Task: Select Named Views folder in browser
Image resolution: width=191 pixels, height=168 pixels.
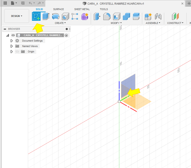Action: click(x=30, y=46)
